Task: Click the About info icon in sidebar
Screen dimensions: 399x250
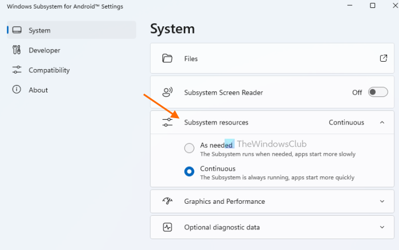Action: (17, 90)
